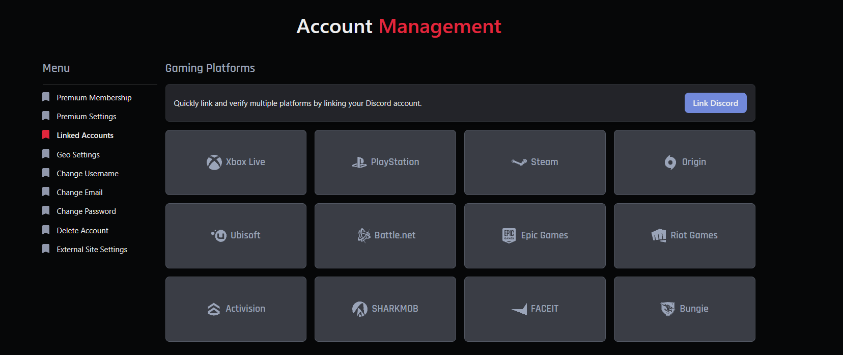This screenshot has width=843, height=355.
Task: Click the Origin logo icon
Action: click(670, 162)
